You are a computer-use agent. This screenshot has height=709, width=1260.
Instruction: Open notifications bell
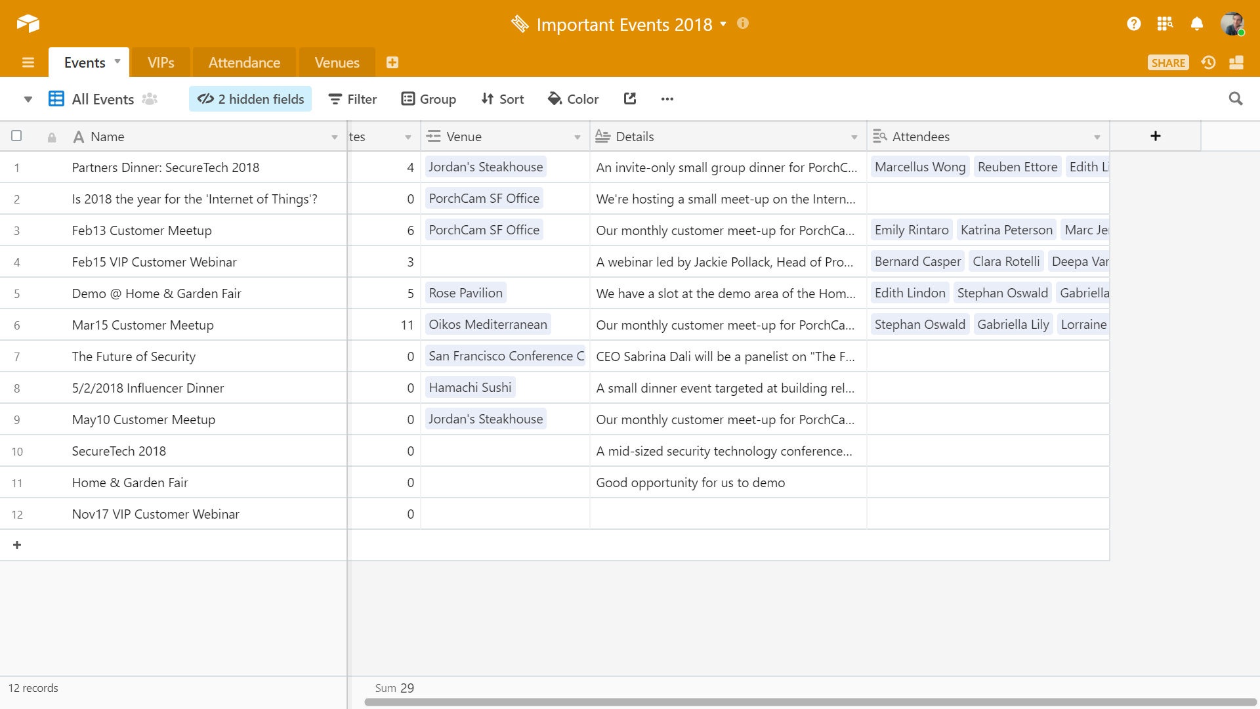click(1196, 24)
